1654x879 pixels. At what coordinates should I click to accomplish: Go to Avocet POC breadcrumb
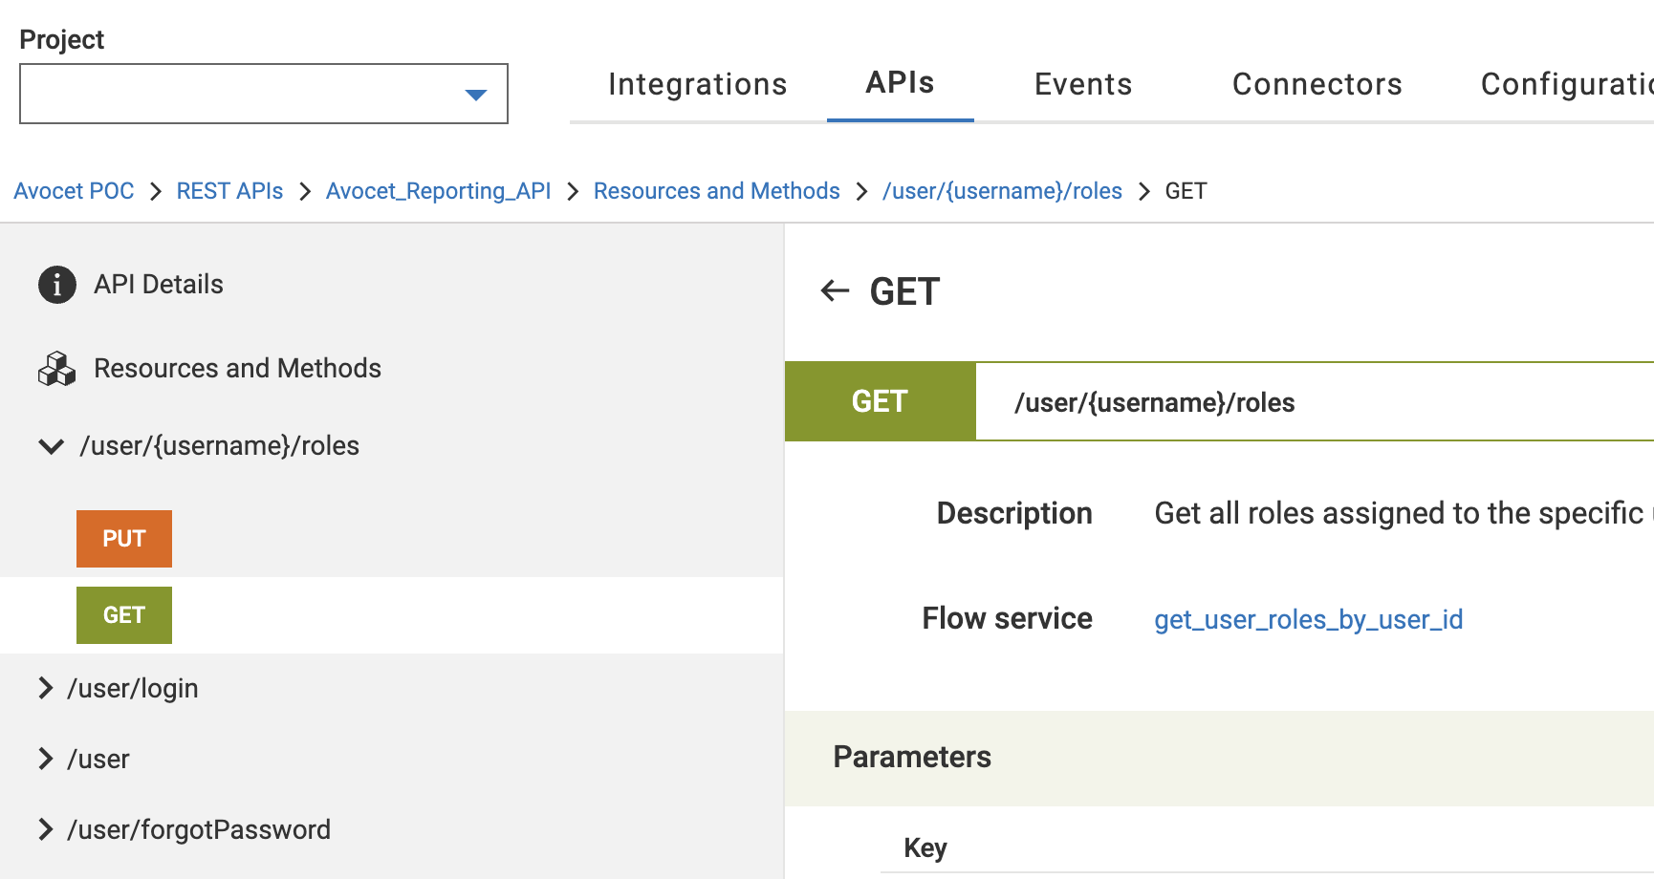click(74, 191)
